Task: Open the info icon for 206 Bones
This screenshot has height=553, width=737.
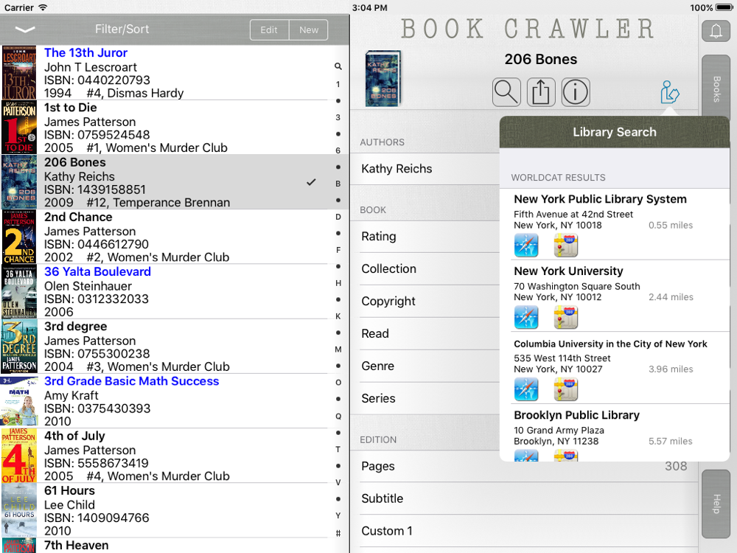Action: coord(576,91)
